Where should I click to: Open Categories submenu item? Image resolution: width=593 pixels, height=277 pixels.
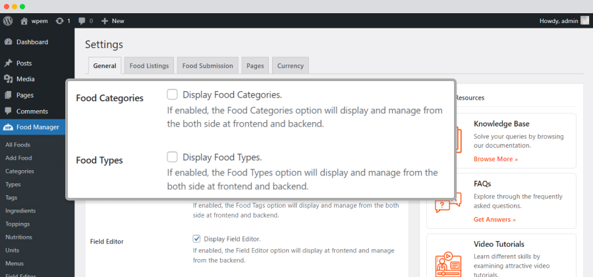pos(20,171)
